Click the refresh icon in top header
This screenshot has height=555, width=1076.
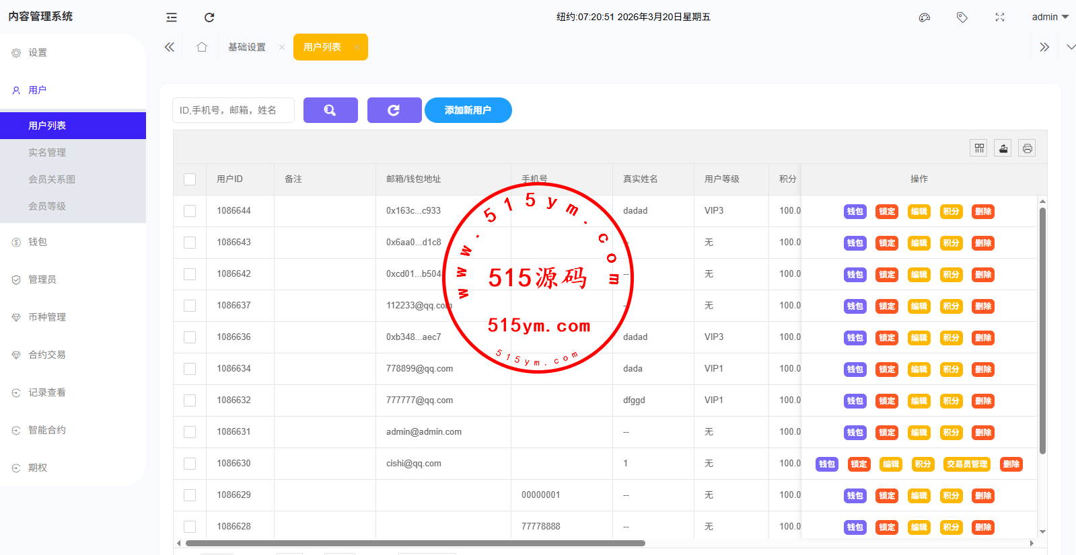[x=209, y=17]
